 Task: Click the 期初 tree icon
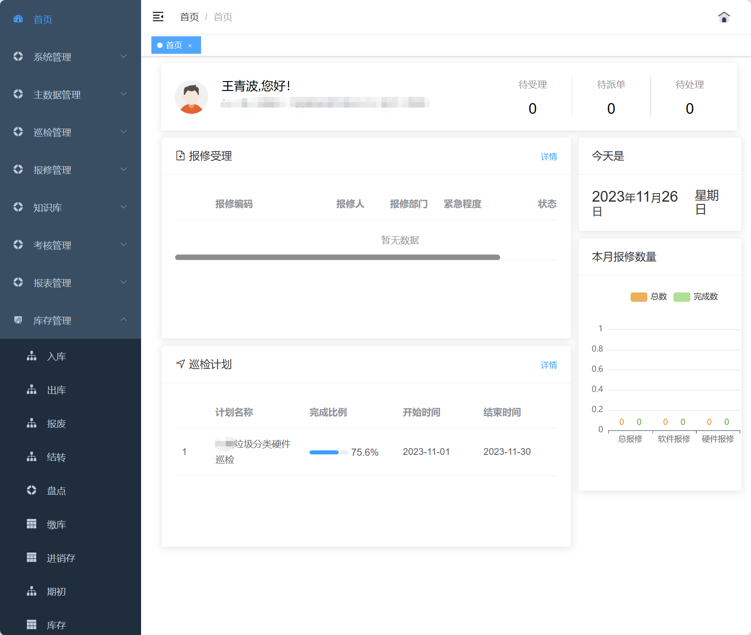click(x=31, y=591)
